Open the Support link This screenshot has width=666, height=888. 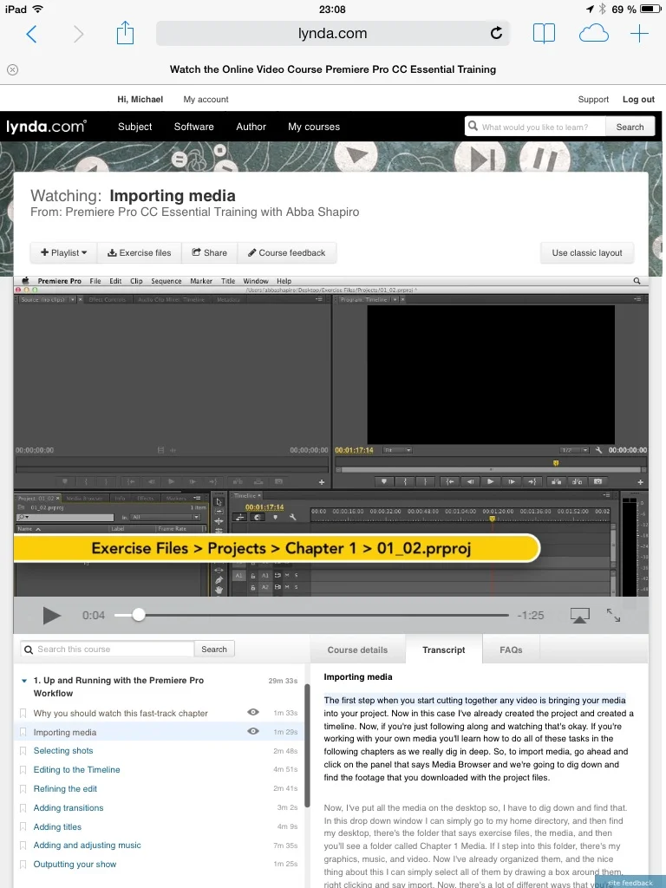(593, 99)
